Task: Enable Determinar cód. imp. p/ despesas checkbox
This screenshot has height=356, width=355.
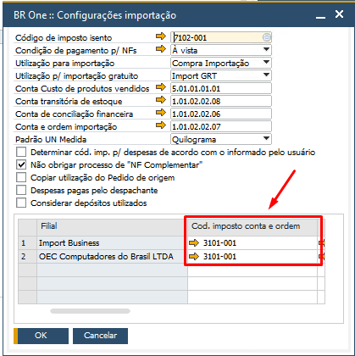Action: (21, 152)
